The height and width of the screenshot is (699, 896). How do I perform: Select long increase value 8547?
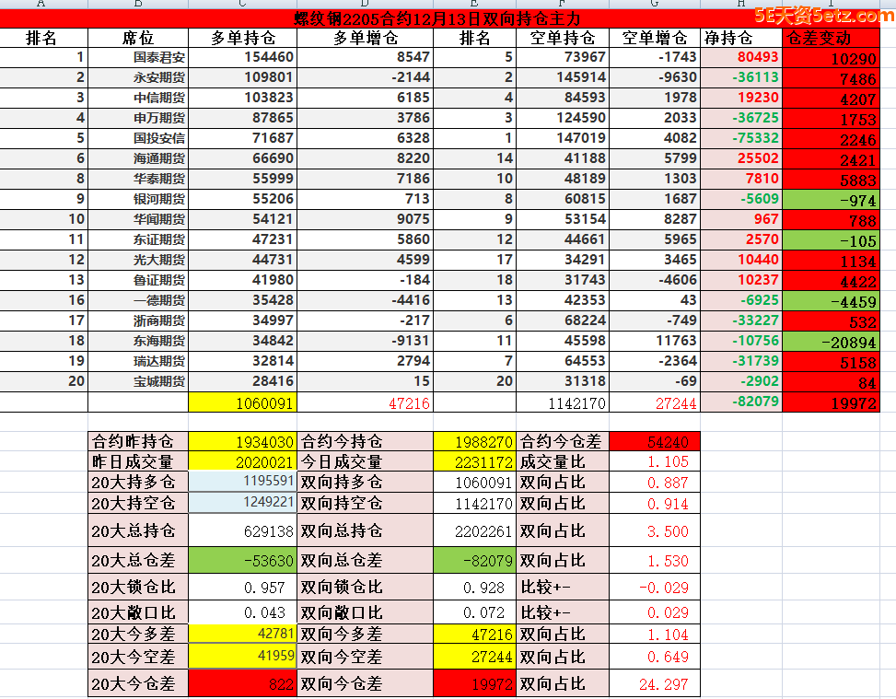(x=366, y=58)
